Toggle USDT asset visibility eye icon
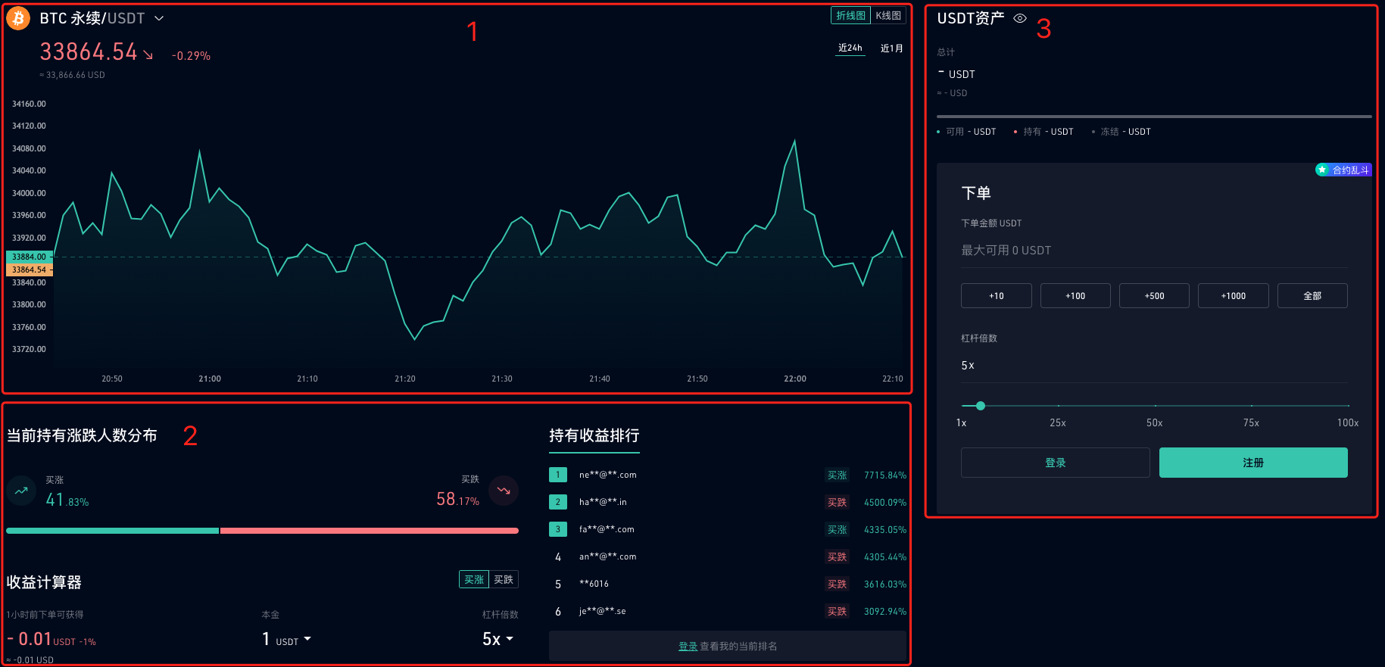This screenshot has width=1385, height=667. pyautogui.click(x=1020, y=18)
